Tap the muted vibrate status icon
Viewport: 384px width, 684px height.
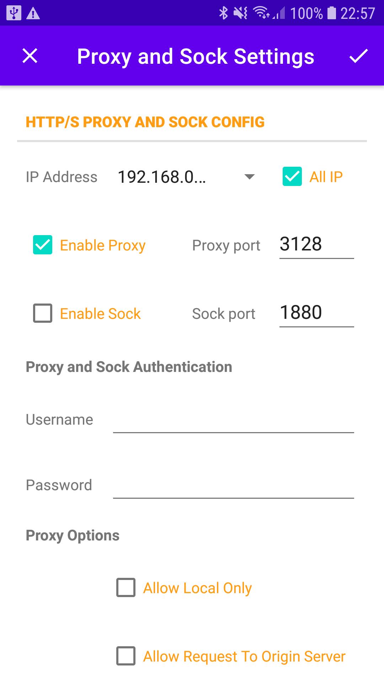[241, 14]
